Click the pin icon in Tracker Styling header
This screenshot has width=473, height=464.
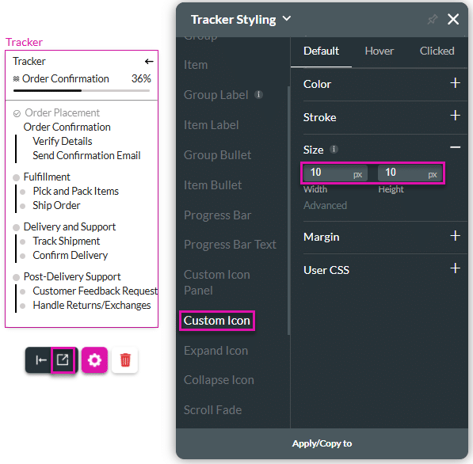click(x=433, y=20)
